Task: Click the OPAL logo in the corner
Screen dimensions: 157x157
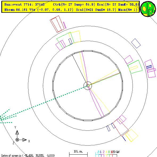Action: pos(148,9)
